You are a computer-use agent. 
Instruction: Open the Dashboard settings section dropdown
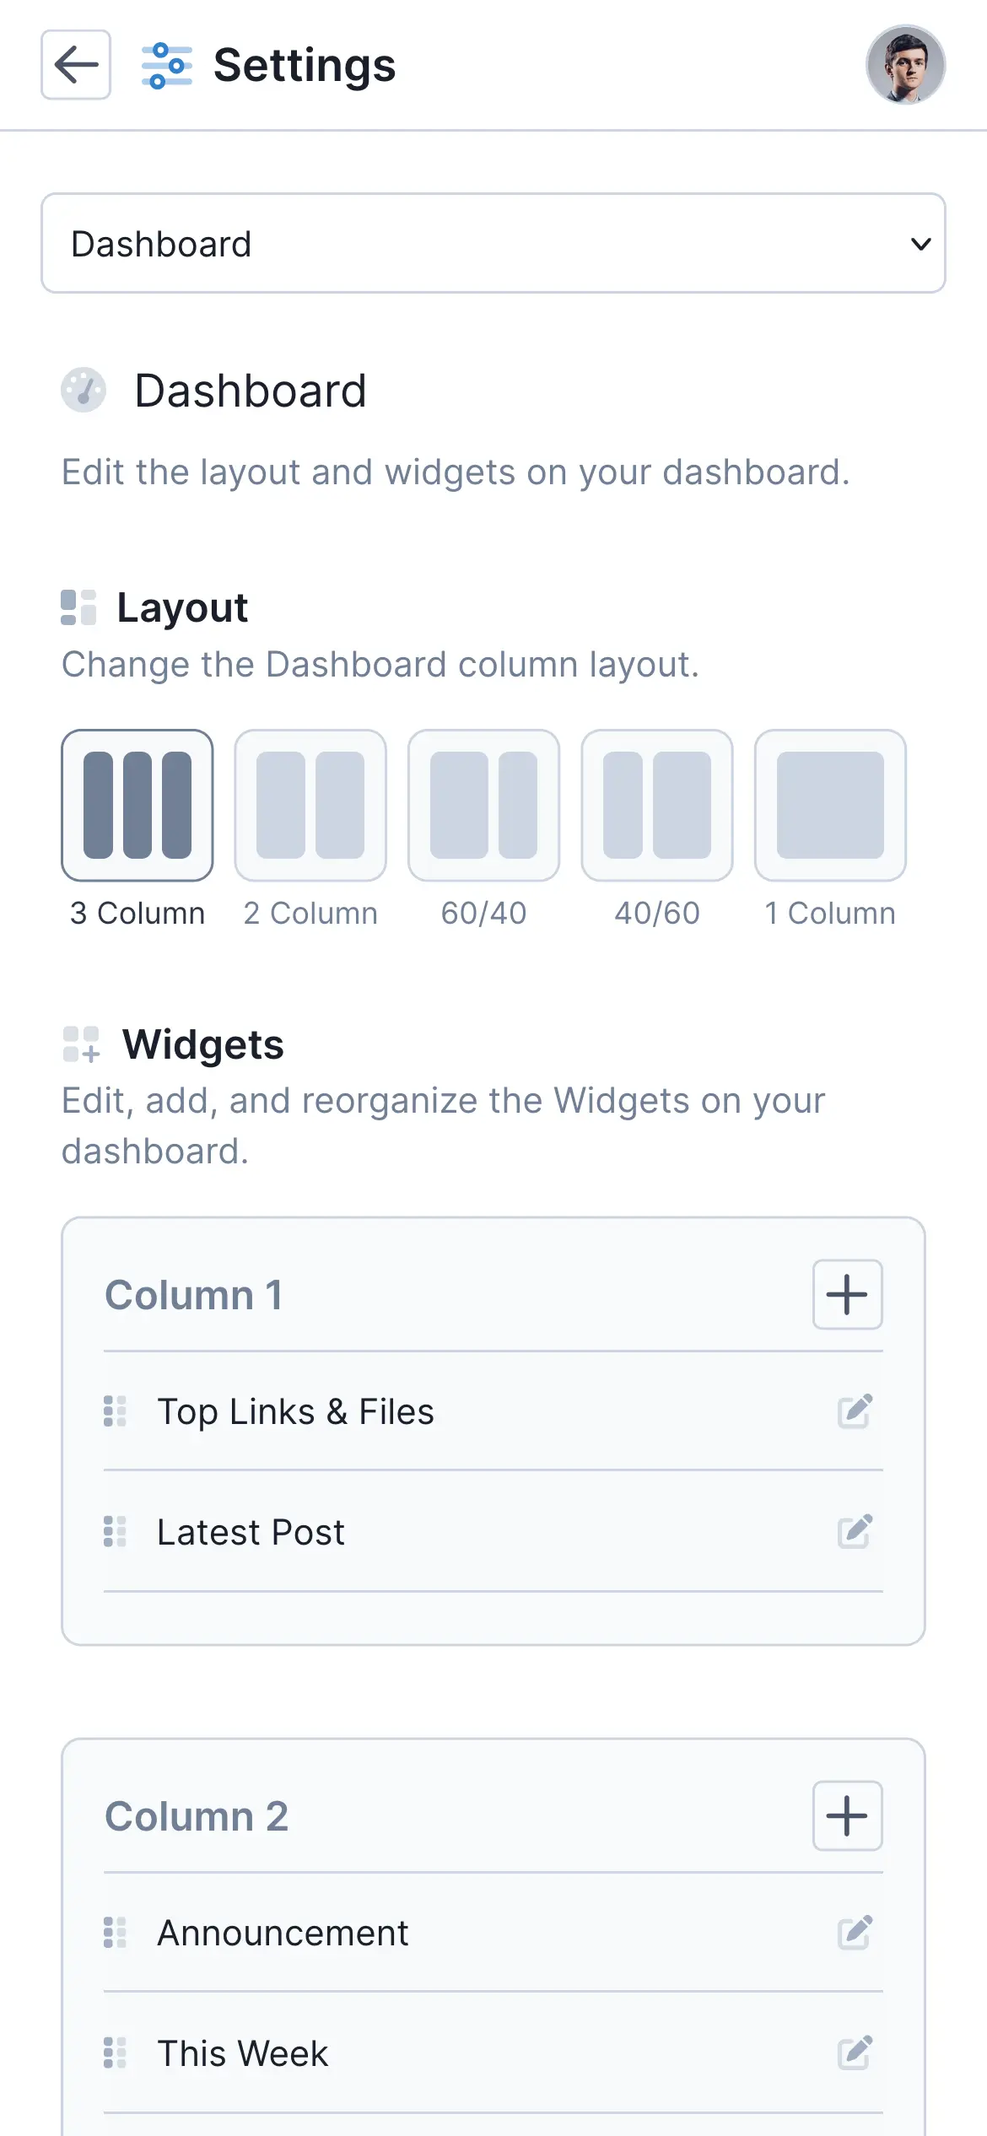[493, 244]
